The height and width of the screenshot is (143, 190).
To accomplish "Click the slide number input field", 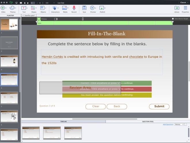I will coord(33,3).
